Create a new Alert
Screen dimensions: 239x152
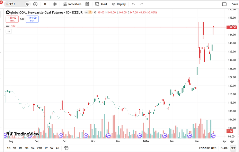(x=101, y=4)
